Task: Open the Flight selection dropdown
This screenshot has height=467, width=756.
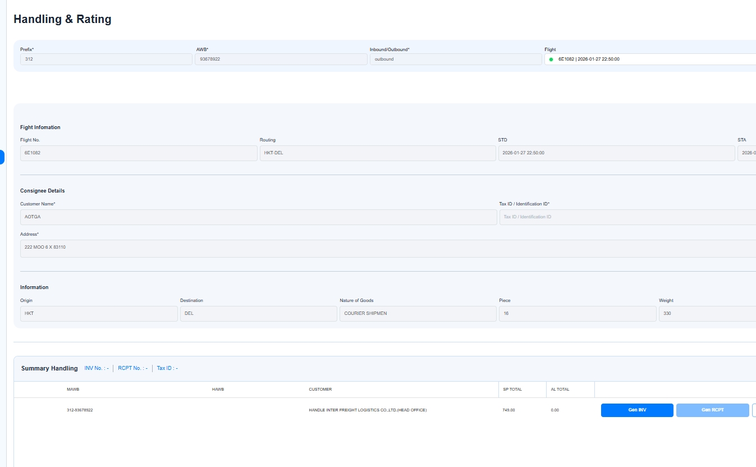Action: tap(651, 59)
